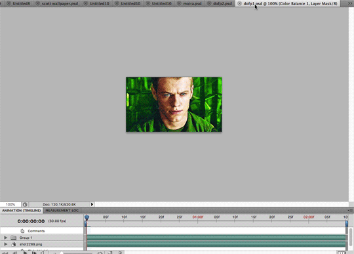Close the moira.psd tab via its X icon
The image size is (354, 254).
179,3
